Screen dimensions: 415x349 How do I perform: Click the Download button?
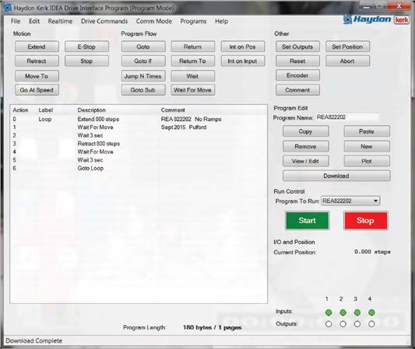336,176
